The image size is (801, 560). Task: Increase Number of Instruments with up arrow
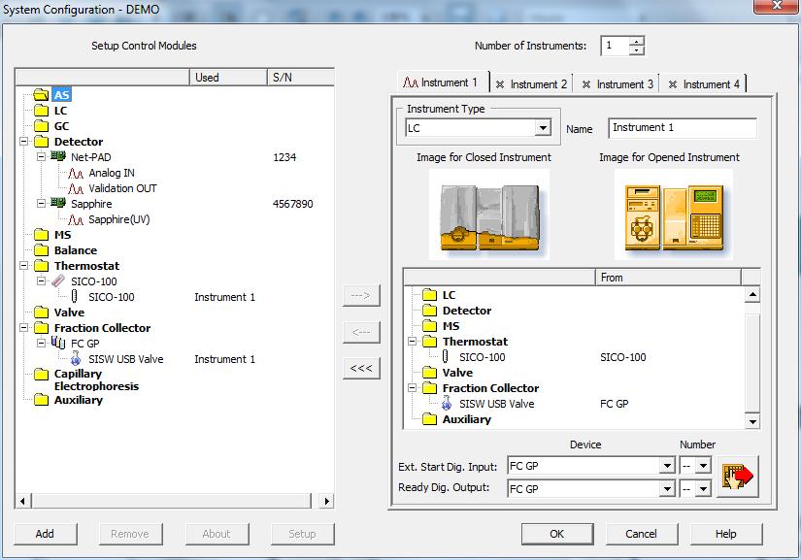[x=637, y=42]
